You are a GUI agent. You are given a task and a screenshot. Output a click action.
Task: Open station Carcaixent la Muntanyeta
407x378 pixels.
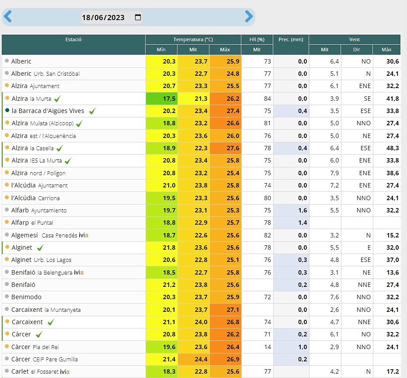[x=46, y=310]
